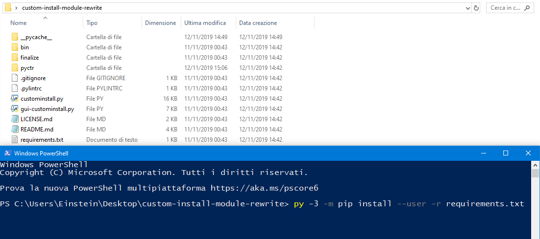Click the search box in Explorer
The image size is (540, 239).
tap(510, 8)
